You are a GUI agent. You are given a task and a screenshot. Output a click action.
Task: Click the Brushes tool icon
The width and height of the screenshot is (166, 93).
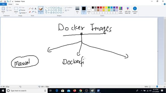[41, 9]
